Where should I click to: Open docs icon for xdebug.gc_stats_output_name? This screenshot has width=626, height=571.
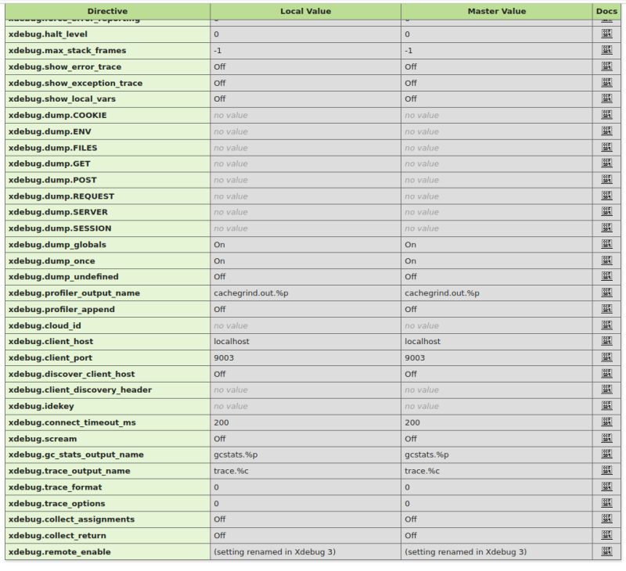click(x=606, y=454)
